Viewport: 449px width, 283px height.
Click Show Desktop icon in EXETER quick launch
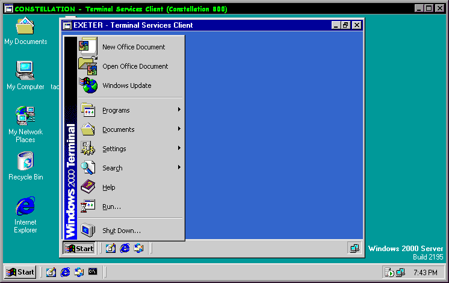(111, 248)
